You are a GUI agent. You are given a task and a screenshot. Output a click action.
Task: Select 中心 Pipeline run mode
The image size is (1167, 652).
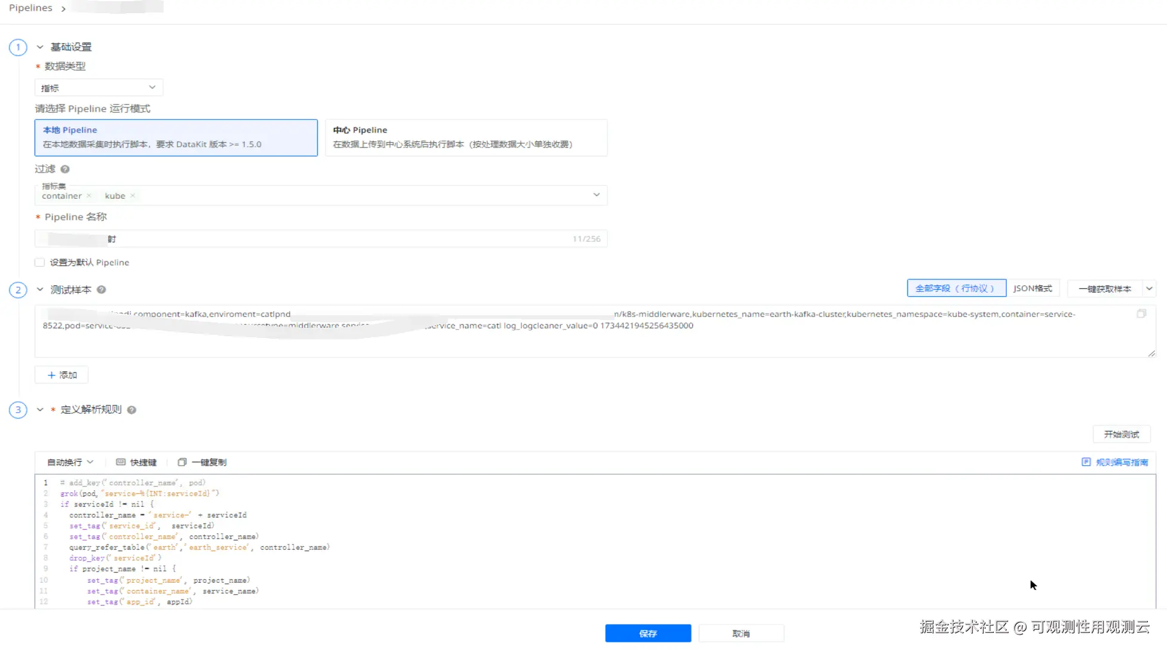click(466, 138)
